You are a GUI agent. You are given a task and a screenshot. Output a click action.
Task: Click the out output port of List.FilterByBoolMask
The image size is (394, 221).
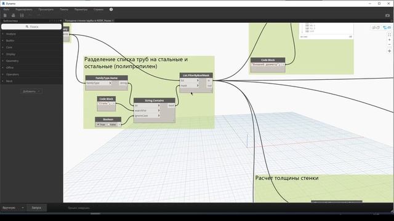209,86
